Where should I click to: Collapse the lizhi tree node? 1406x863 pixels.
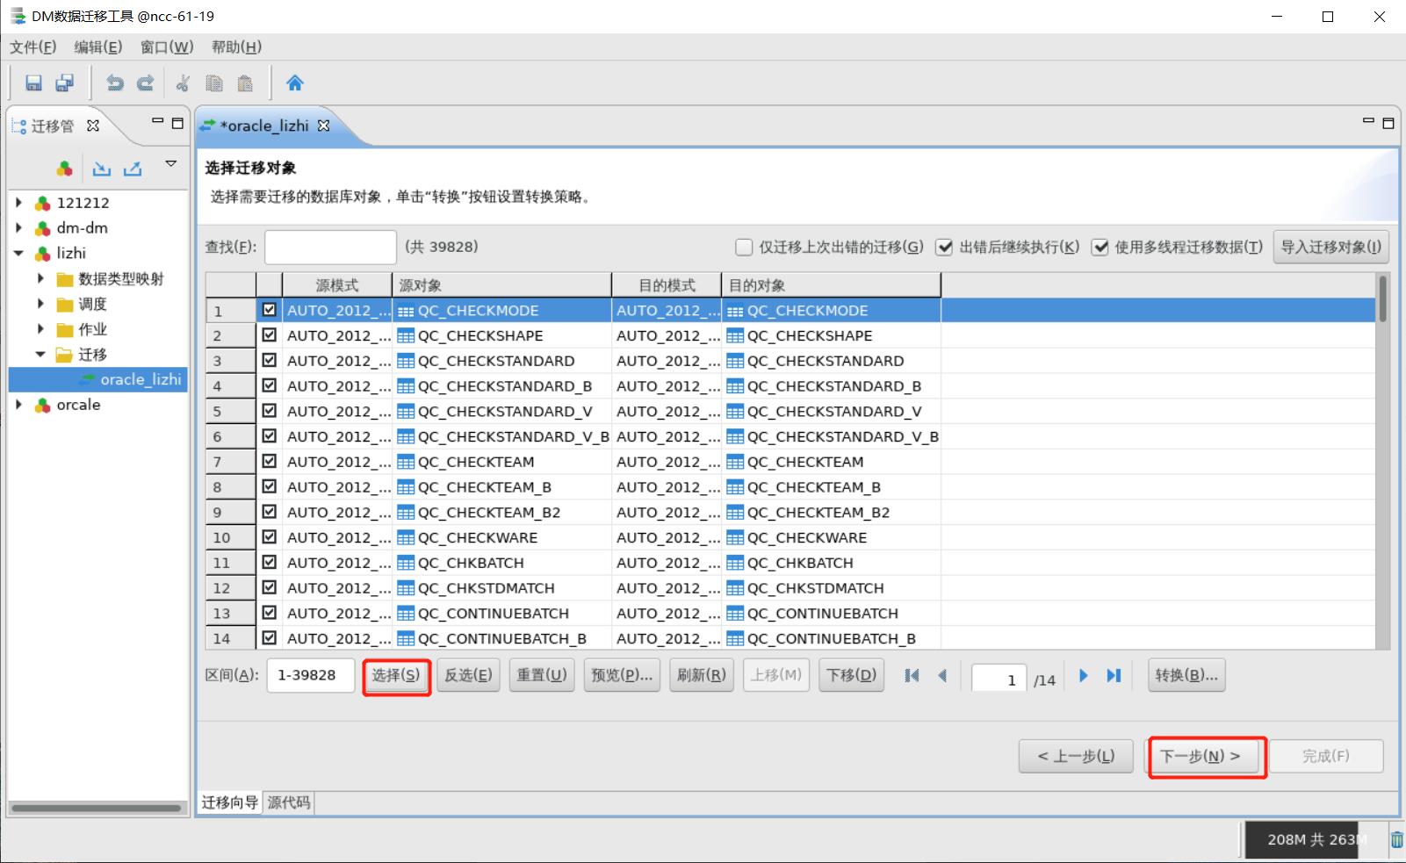[18, 254]
